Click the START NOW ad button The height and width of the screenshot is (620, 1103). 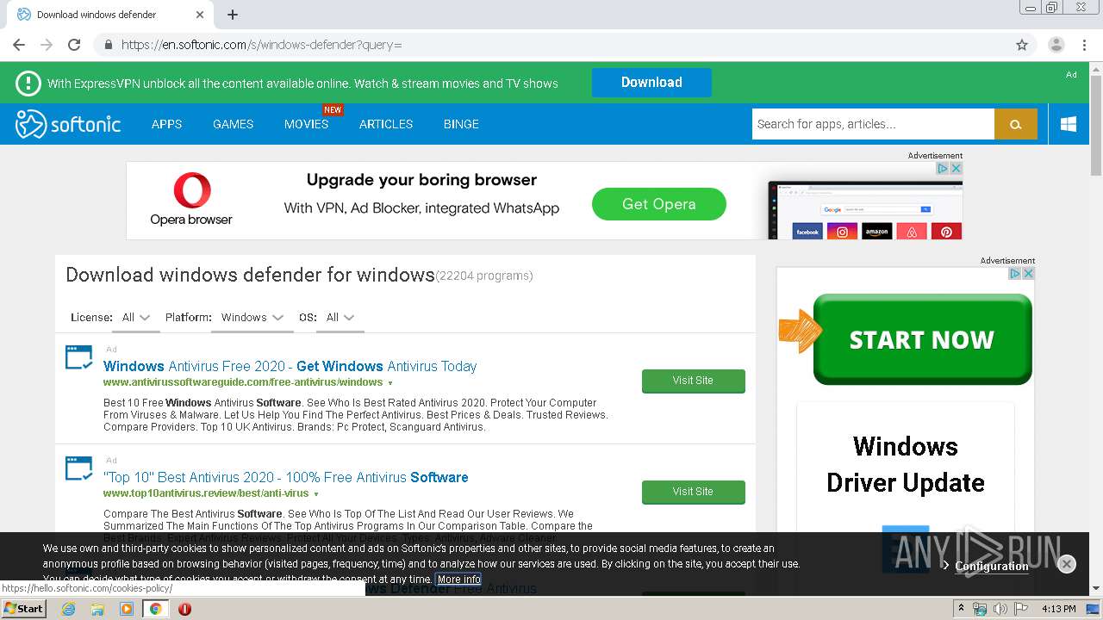point(922,339)
